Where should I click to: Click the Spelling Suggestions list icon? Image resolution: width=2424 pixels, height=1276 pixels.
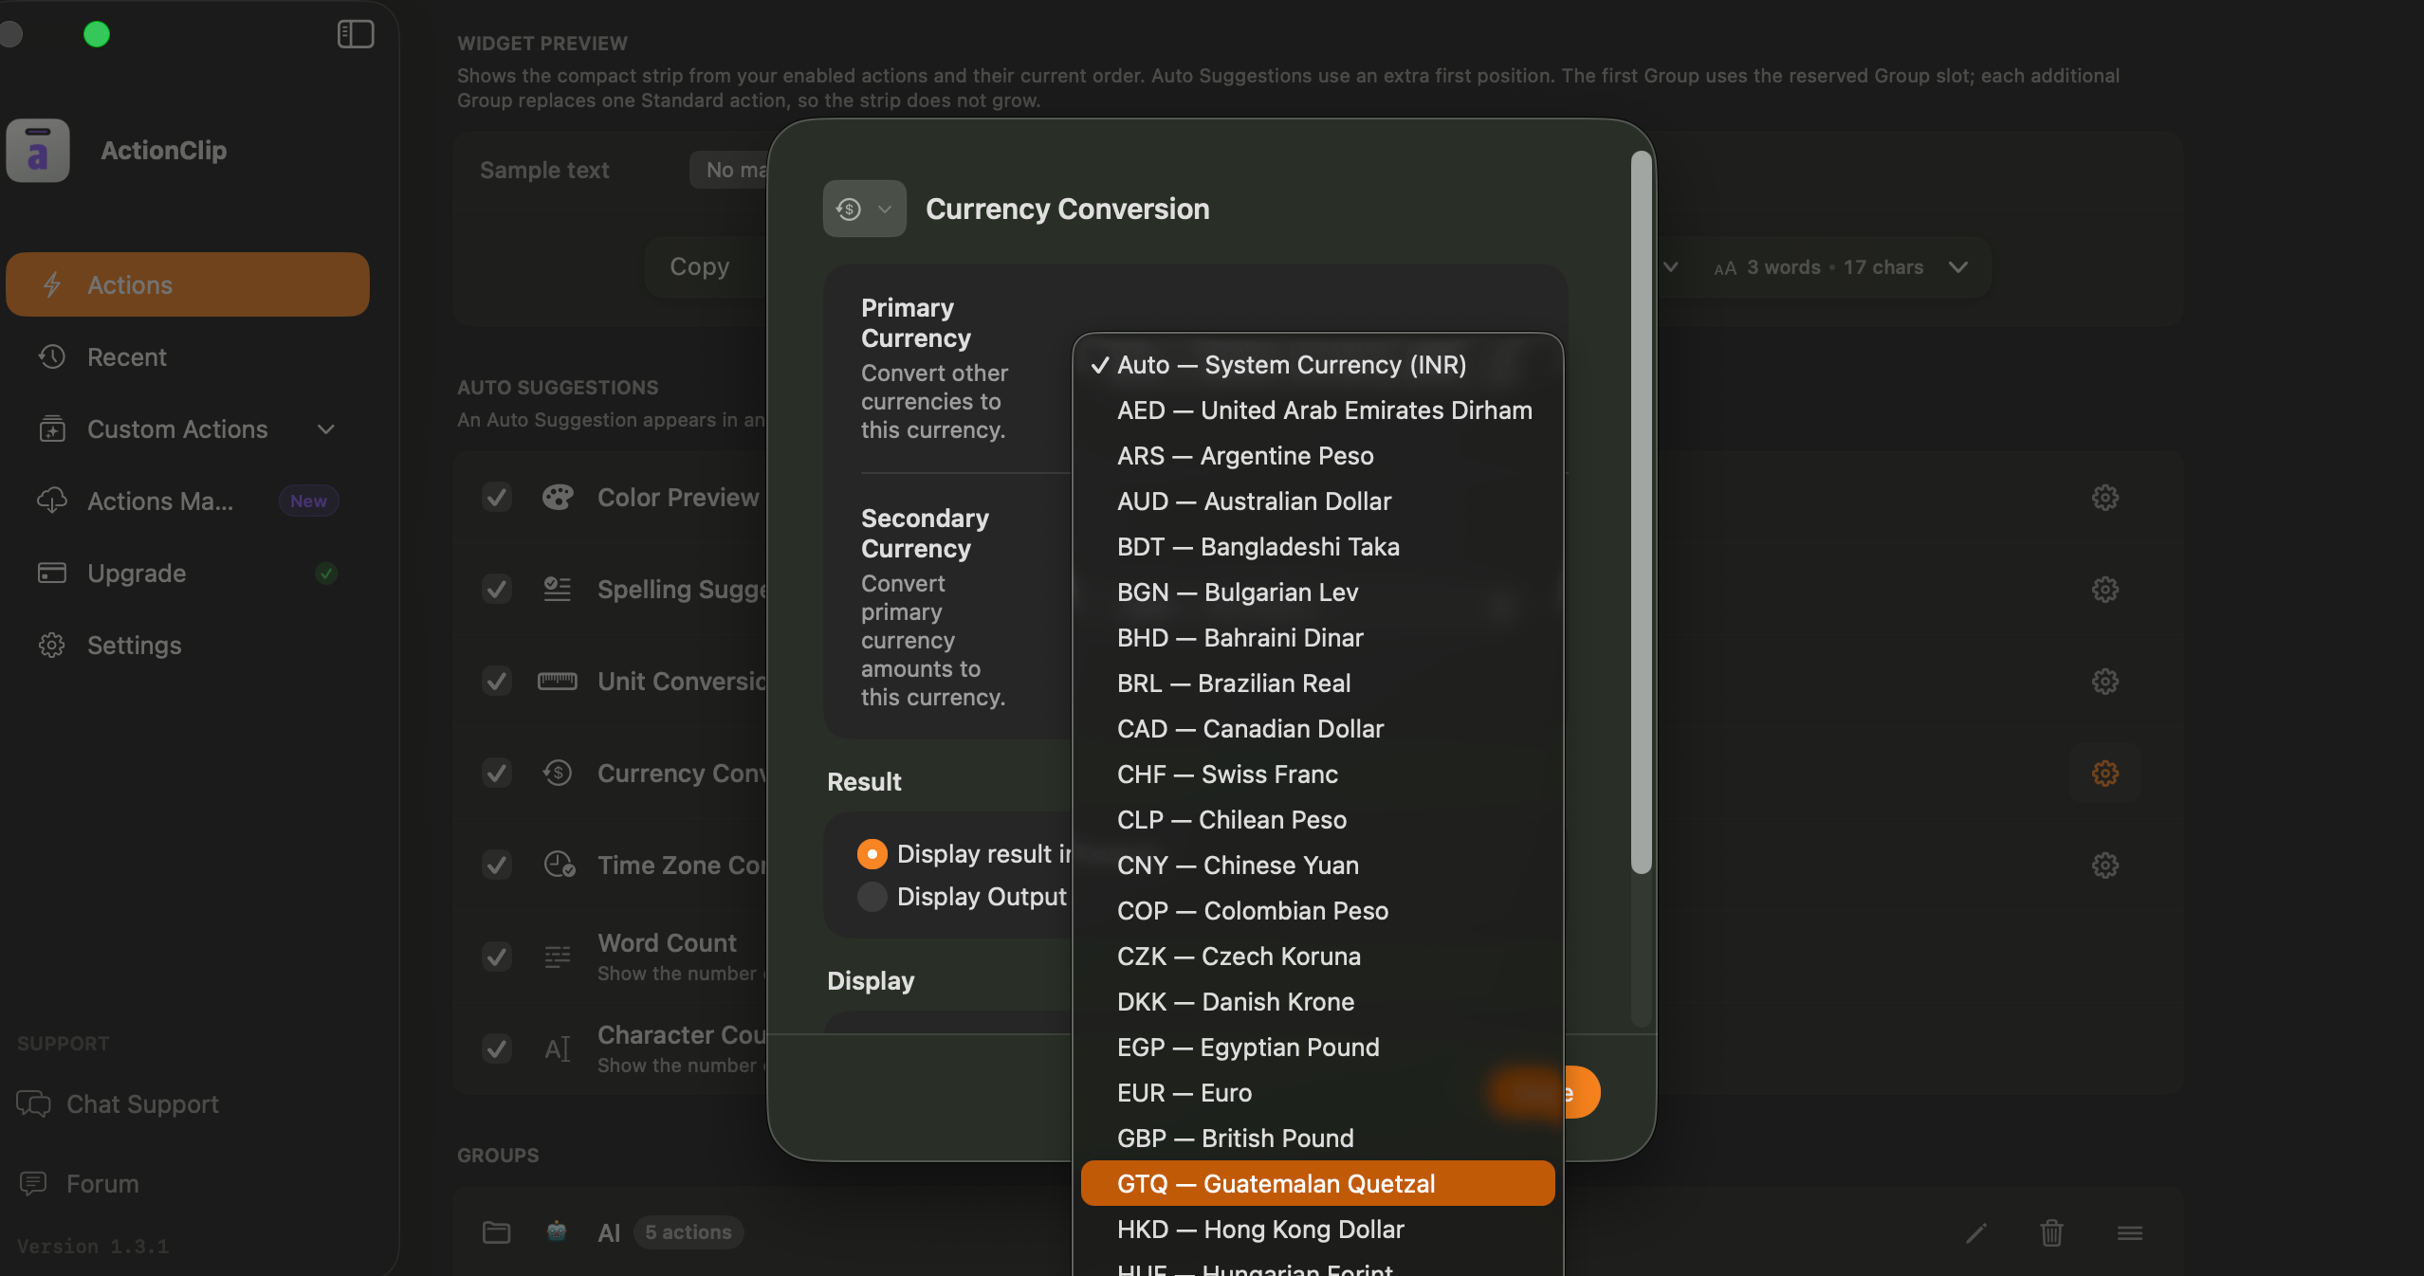(558, 589)
